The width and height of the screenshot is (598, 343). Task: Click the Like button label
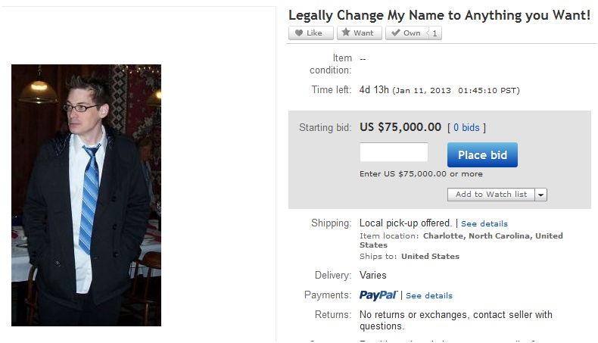coord(314,33)
